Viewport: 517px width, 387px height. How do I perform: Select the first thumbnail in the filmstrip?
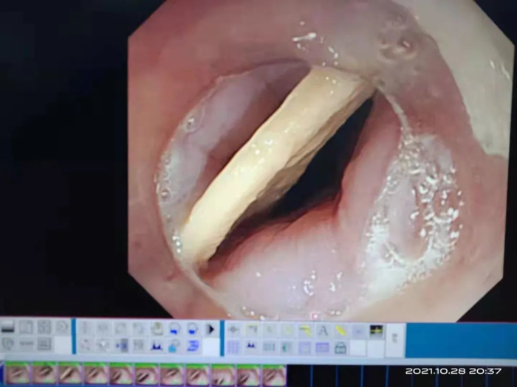18,374
